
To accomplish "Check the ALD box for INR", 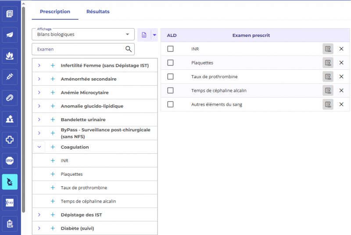I will point(171,49).
